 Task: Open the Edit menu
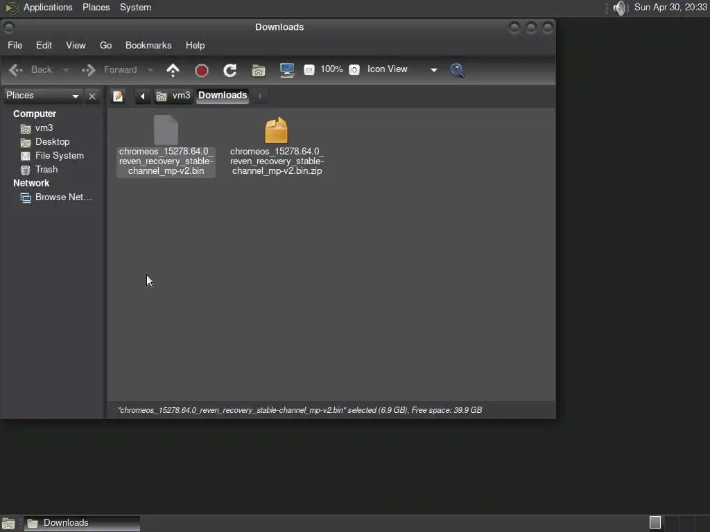[x=44, y=45]
